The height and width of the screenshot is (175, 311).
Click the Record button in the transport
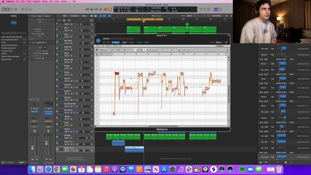(x=105, y=9)
